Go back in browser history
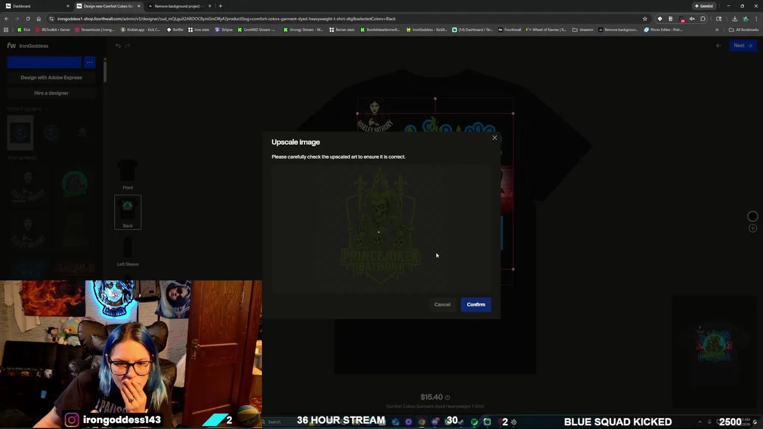 coord(7,18)
